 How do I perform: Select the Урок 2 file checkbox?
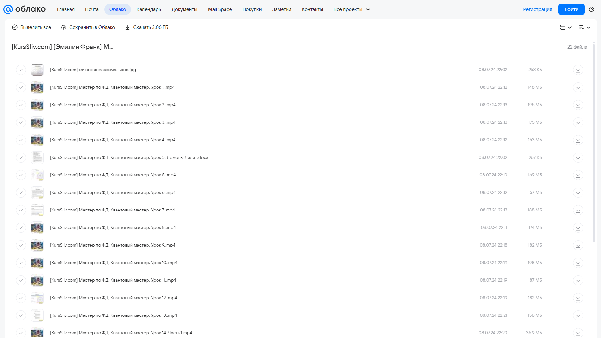(x=21, y=105)
